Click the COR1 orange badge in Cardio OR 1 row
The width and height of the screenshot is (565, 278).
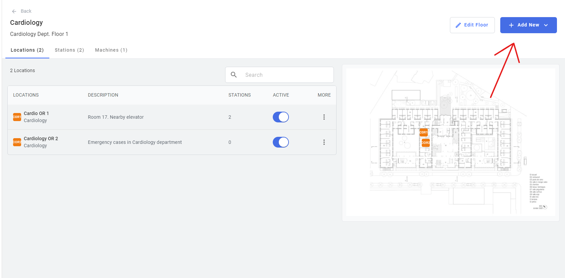pos(17,117)
